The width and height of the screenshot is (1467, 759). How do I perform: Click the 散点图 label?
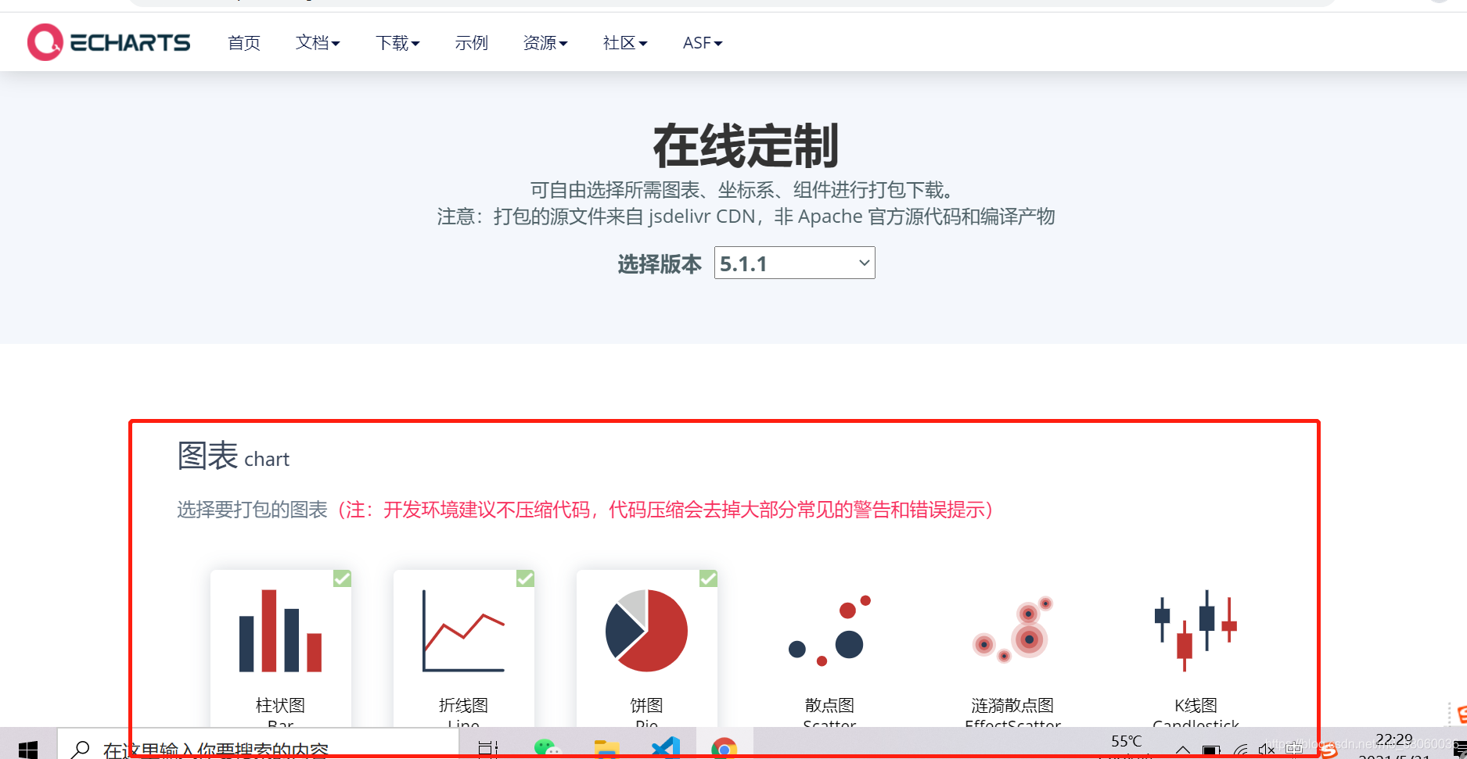[x=829, y=705]
